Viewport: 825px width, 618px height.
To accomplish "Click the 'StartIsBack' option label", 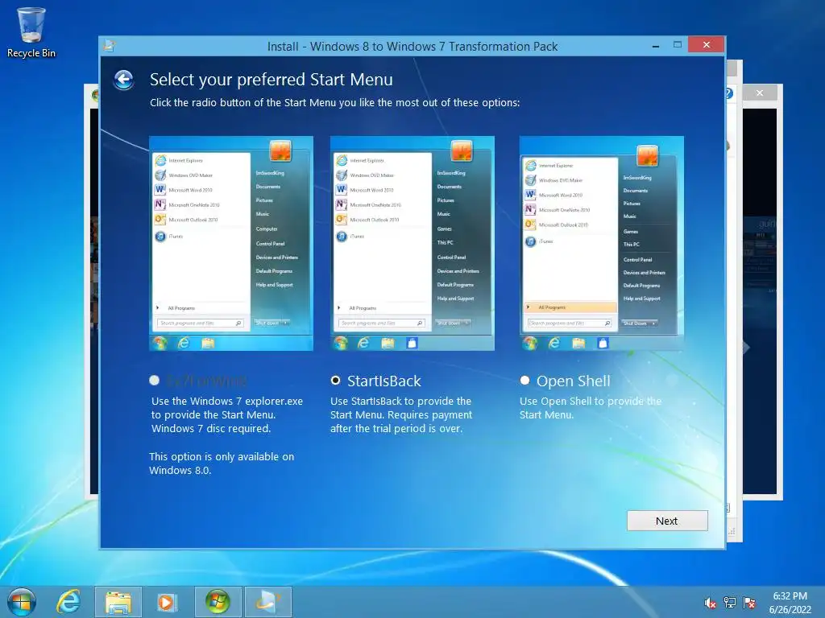I will tap(384, 381).
